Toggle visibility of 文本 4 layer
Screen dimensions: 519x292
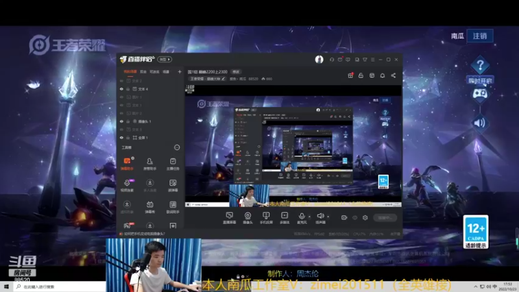tap(121, 89)
